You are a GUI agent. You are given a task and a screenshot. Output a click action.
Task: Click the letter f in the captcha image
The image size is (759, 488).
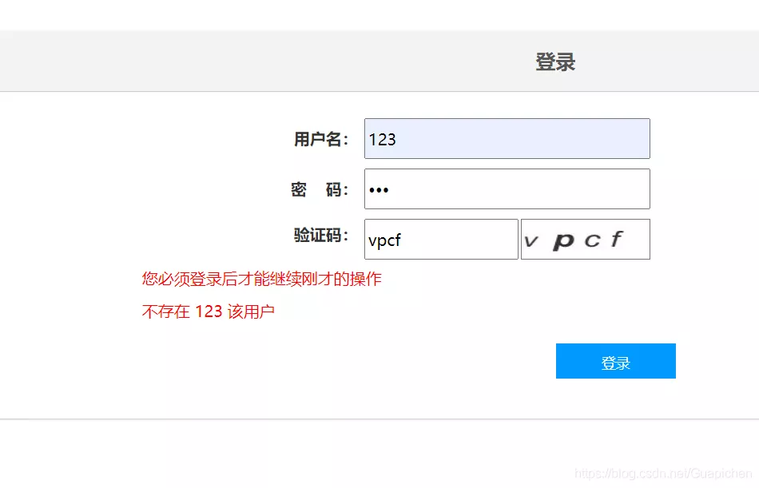click(x=617, y=239)
